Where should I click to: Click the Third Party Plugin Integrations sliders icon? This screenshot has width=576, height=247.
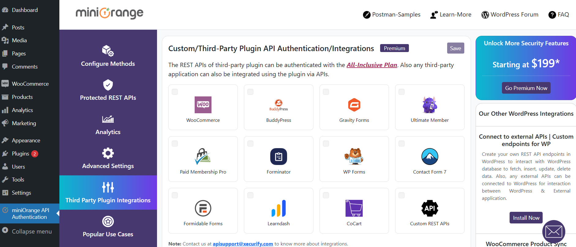pos(108,187)
